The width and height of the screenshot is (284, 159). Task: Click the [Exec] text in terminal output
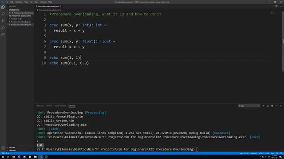point(255,137)
